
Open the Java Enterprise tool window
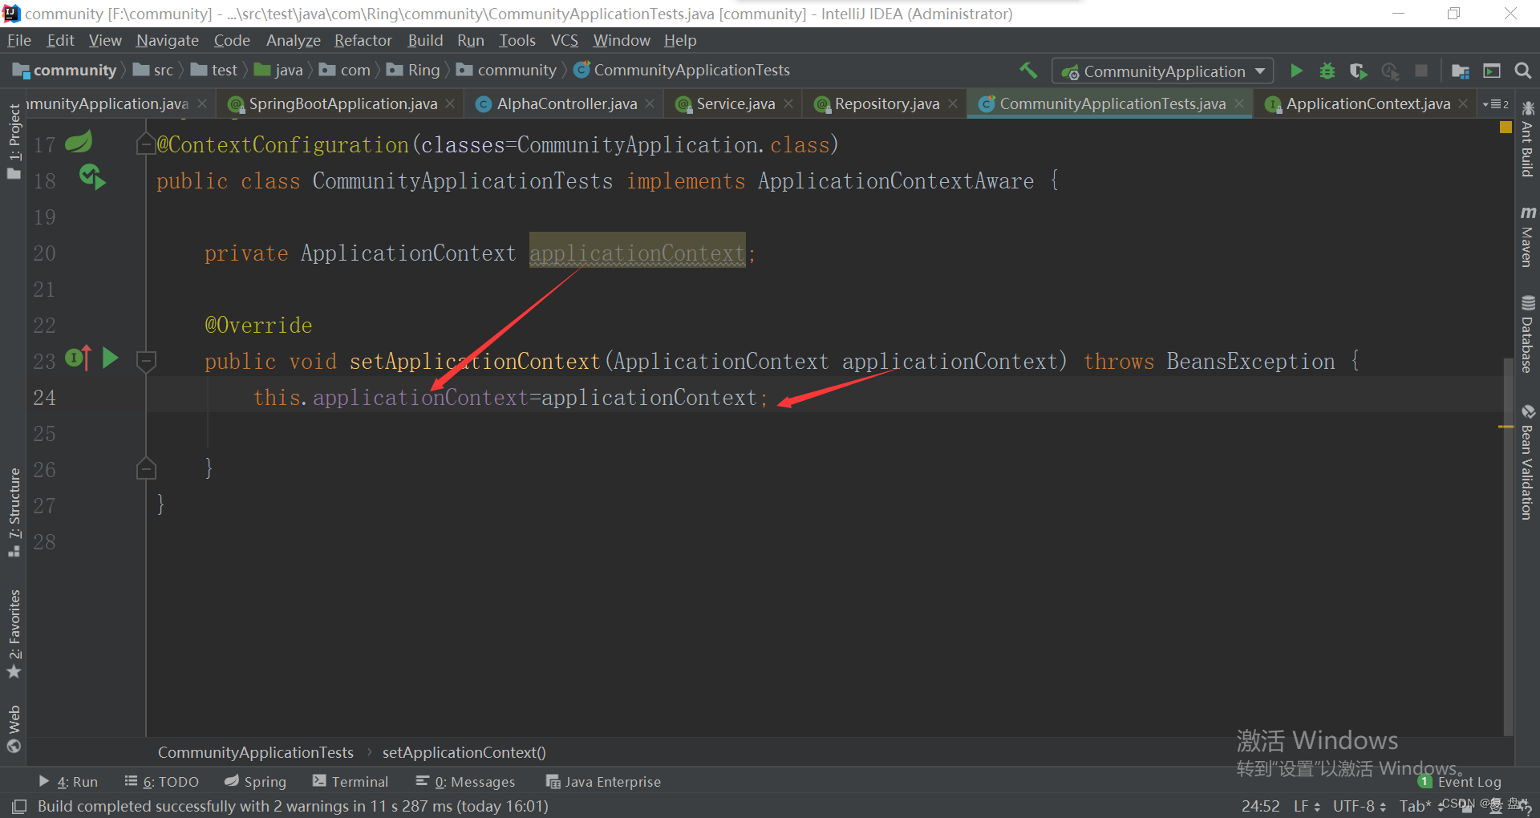(x=603, y=781)
